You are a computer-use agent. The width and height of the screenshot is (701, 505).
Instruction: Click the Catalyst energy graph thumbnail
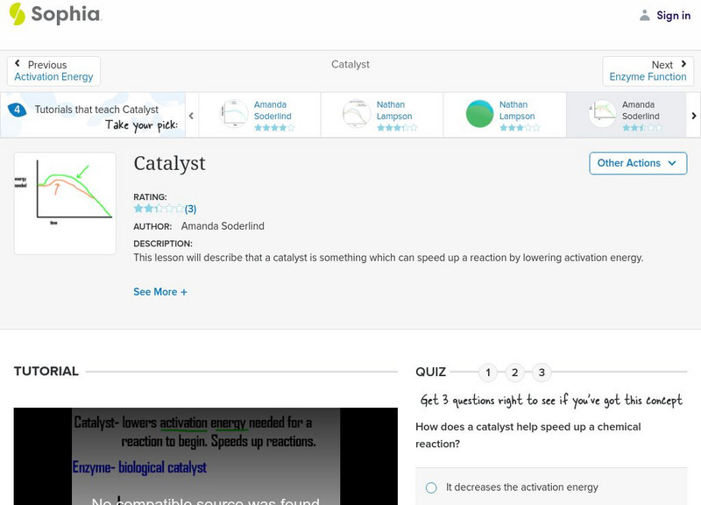[65, 203]
